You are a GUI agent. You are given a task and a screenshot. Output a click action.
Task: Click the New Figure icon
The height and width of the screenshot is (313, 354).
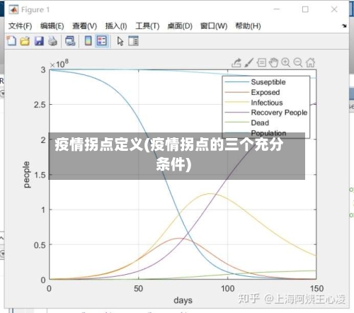click(11, 41)
